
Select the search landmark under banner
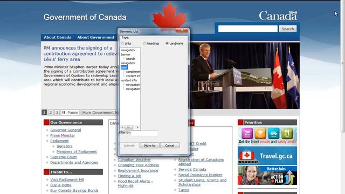coord(130,59)
